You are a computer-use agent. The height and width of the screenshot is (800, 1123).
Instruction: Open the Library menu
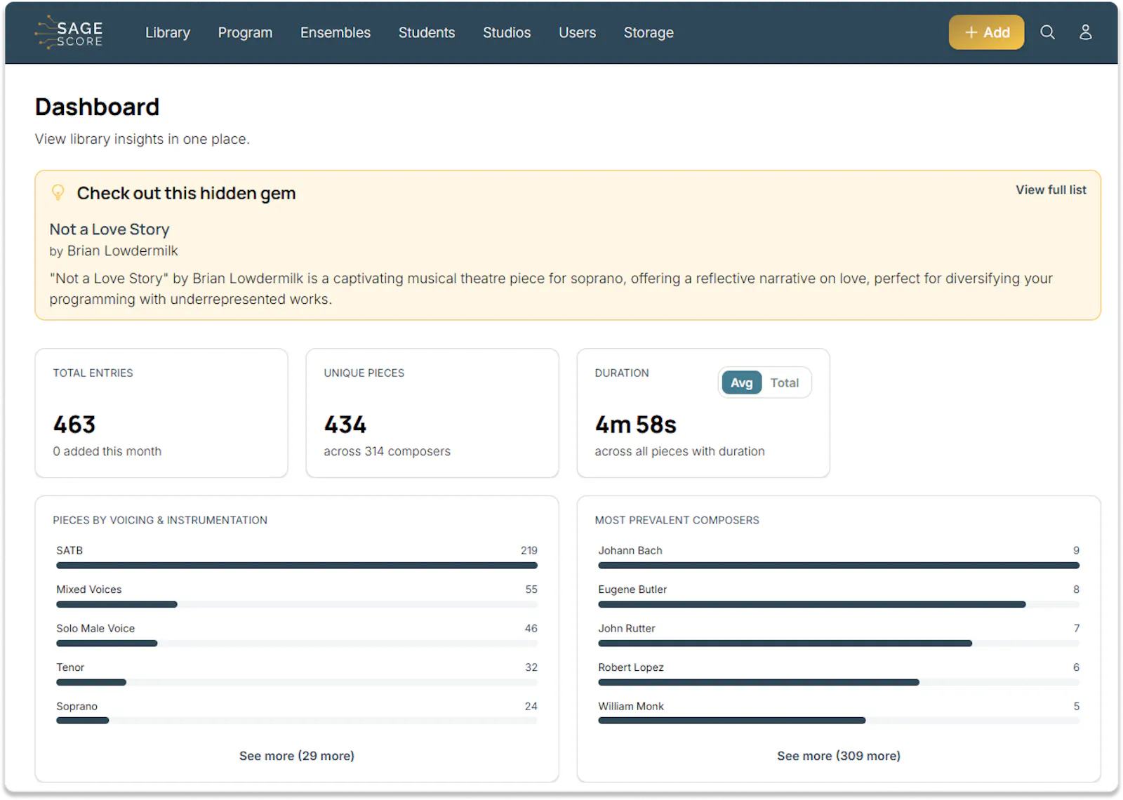[168, 32]
